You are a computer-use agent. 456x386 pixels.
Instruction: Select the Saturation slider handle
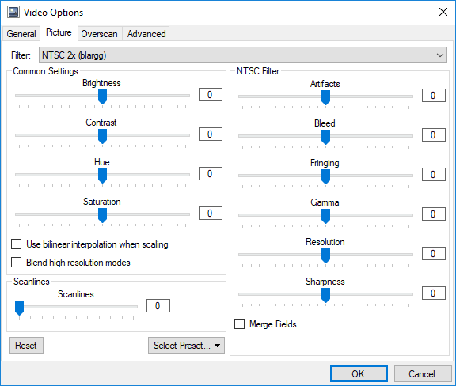tap(102, 215)
